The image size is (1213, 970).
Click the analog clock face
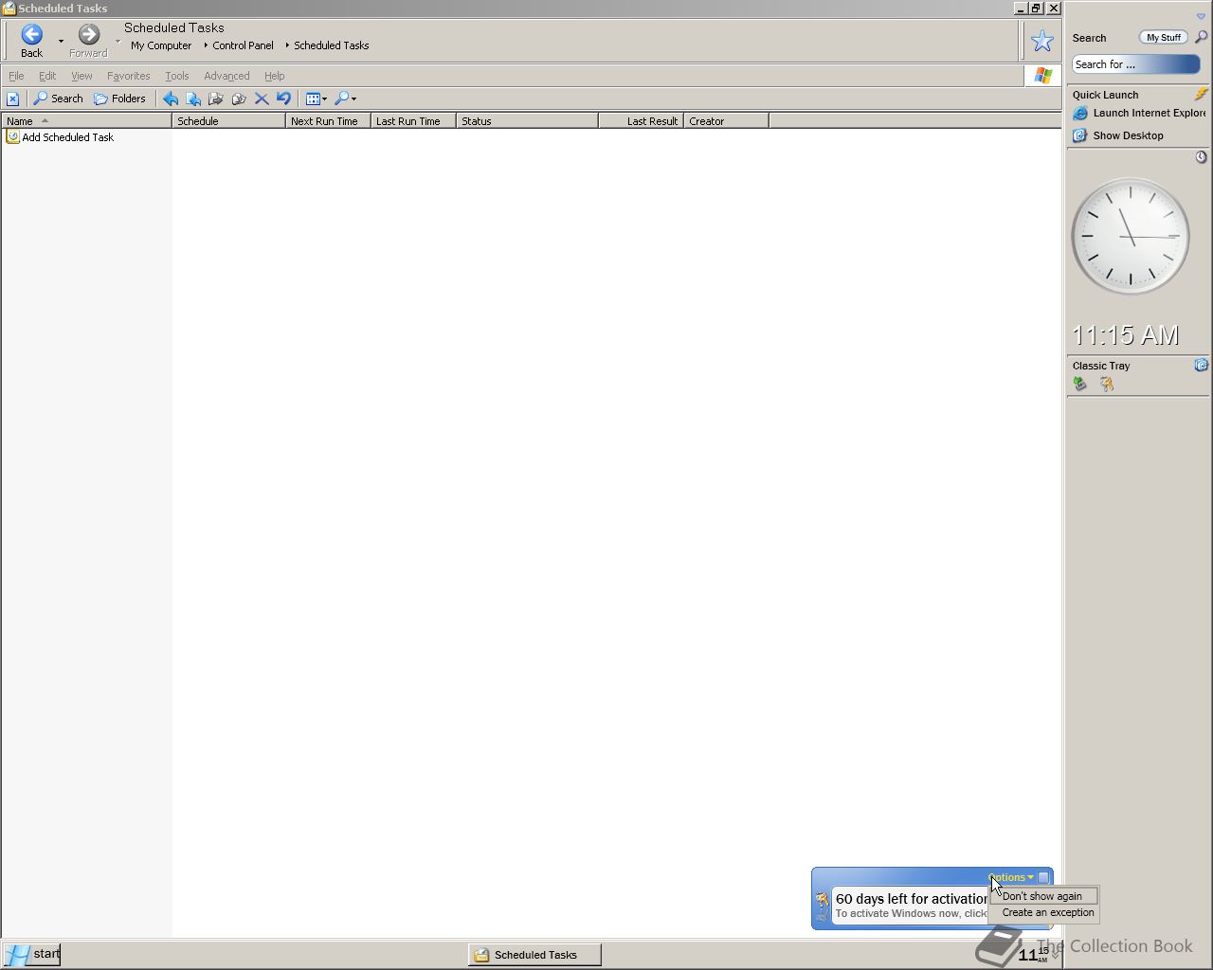(1130, 237)
